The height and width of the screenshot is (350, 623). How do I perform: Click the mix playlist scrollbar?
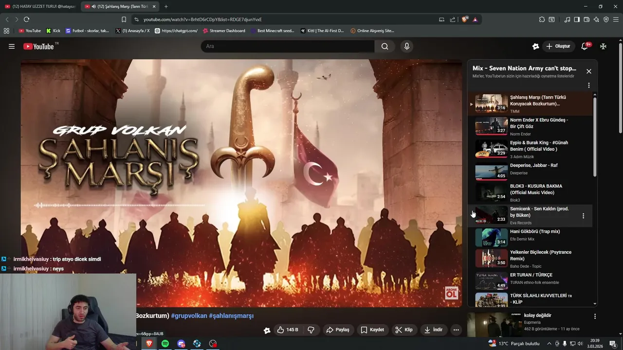[x=595, y=137]
